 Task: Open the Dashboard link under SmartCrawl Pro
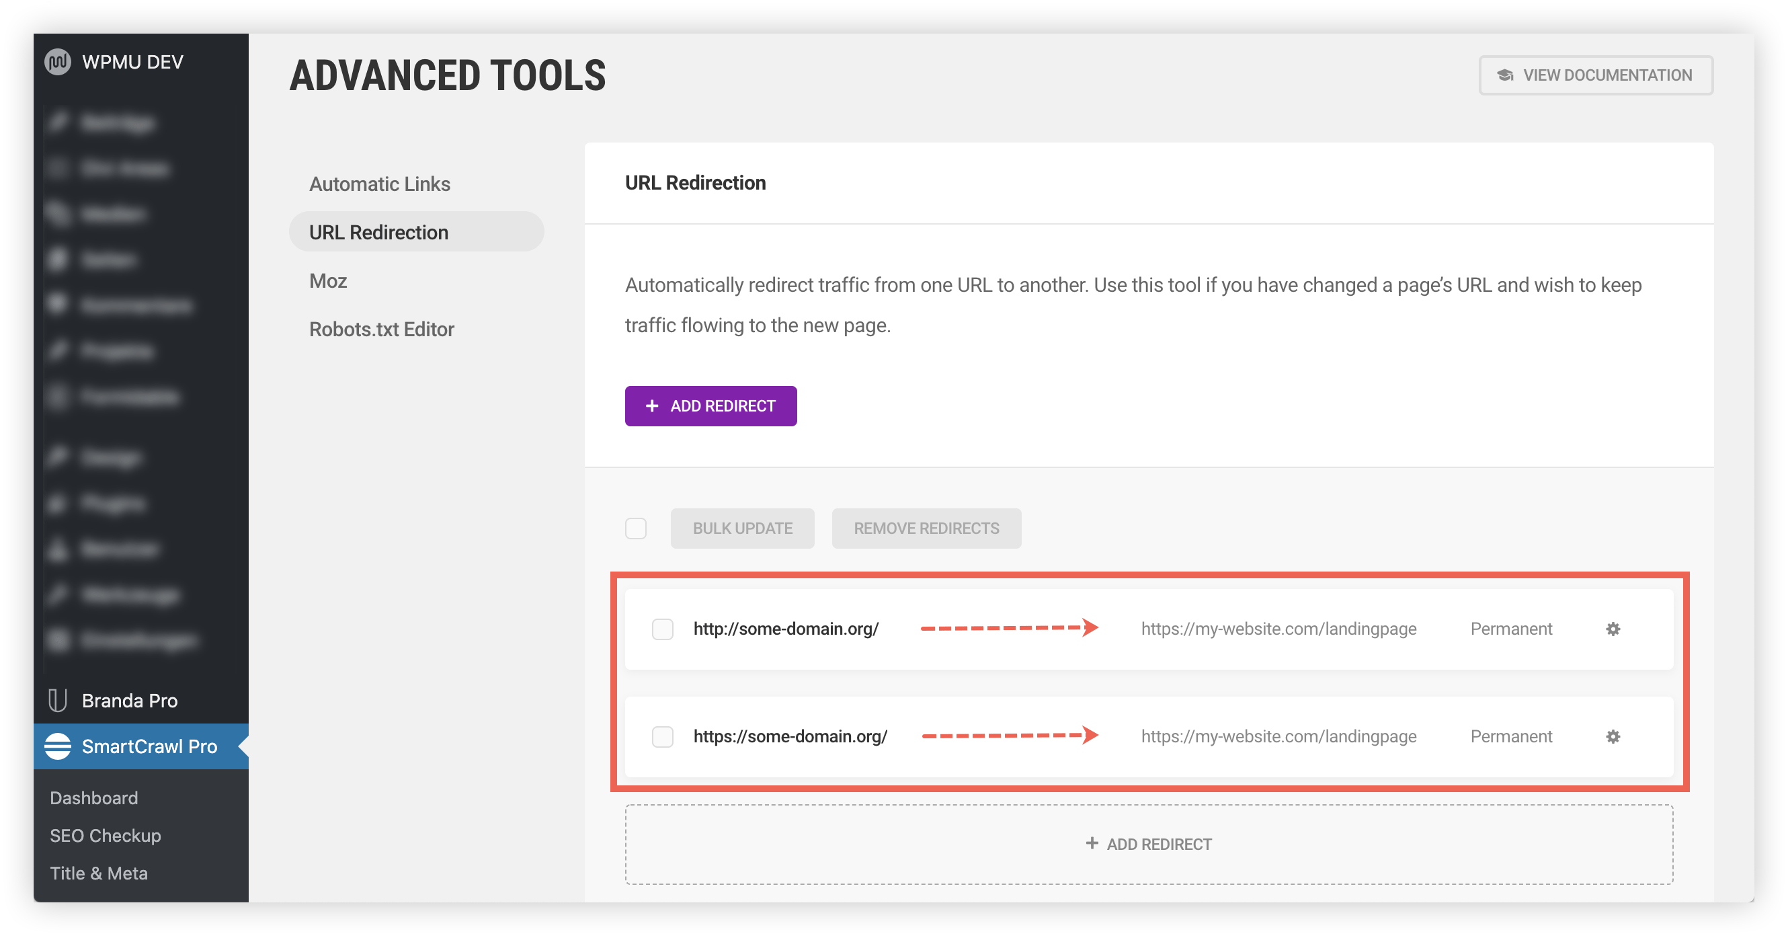(93, 797)
